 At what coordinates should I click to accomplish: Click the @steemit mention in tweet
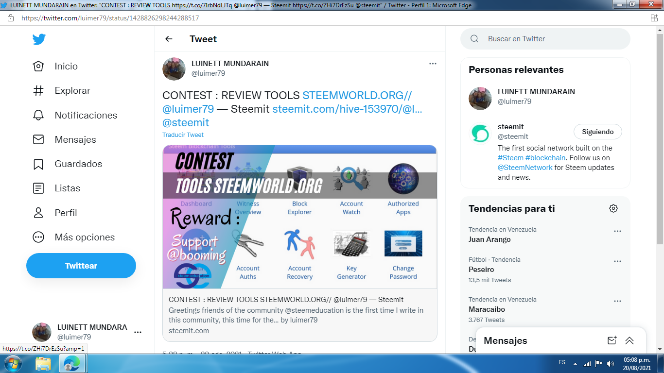[186, 122]
